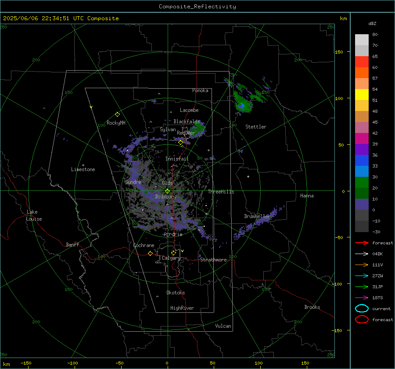Image resolution: width=395 pixels, height=369 pixels.
Task: Click the Vulcan city label
Action: (x=223, y=326)
